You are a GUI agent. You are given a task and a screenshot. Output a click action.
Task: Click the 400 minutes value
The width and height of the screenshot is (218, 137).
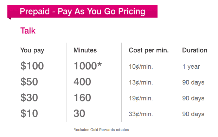tap(82, 82)
